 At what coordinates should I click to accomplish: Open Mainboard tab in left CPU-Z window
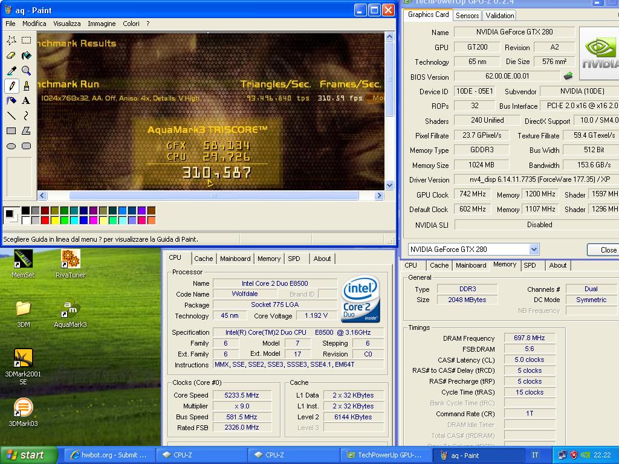pos(235,259)
